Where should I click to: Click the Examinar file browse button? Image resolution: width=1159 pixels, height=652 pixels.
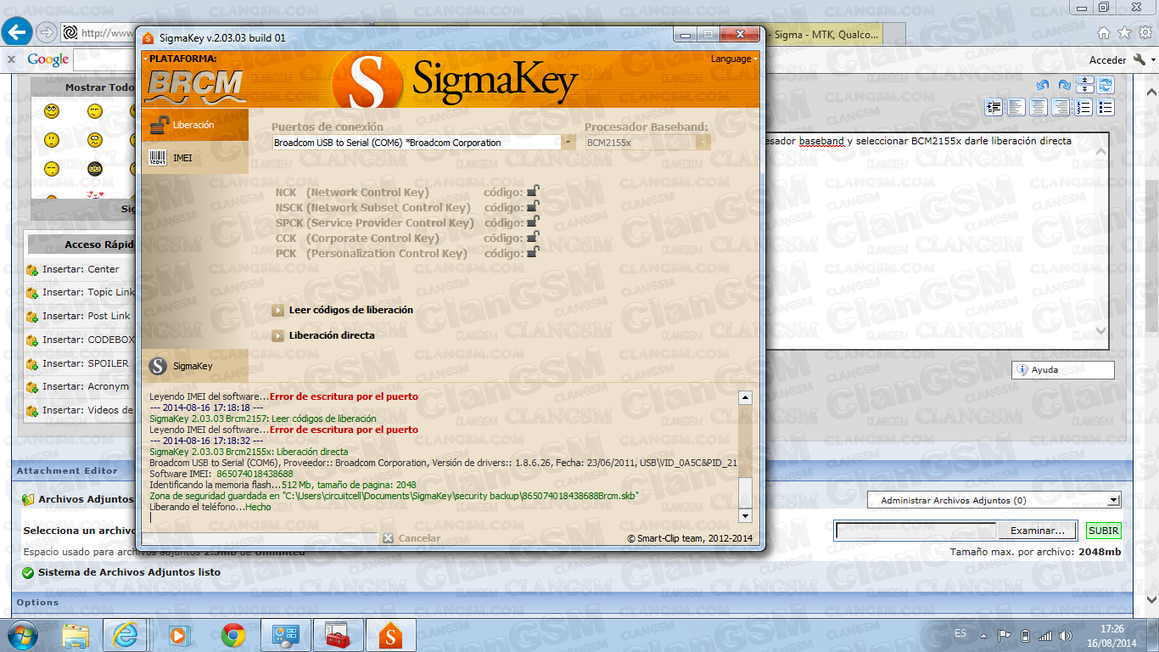point(1037,531)
